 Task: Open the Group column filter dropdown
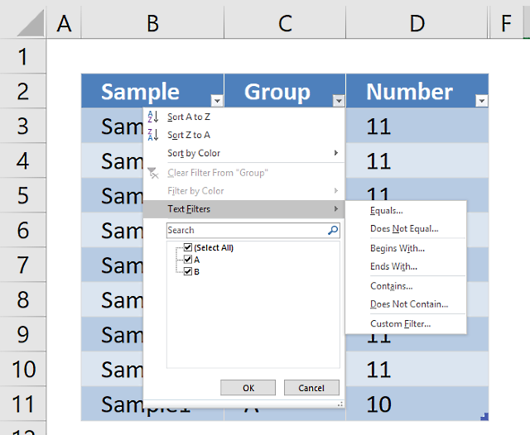pyautogui.click(x=338, y=101)
